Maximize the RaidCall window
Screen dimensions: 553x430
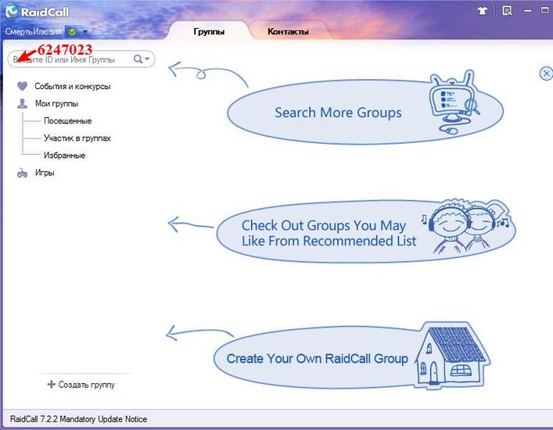point(545,11)
